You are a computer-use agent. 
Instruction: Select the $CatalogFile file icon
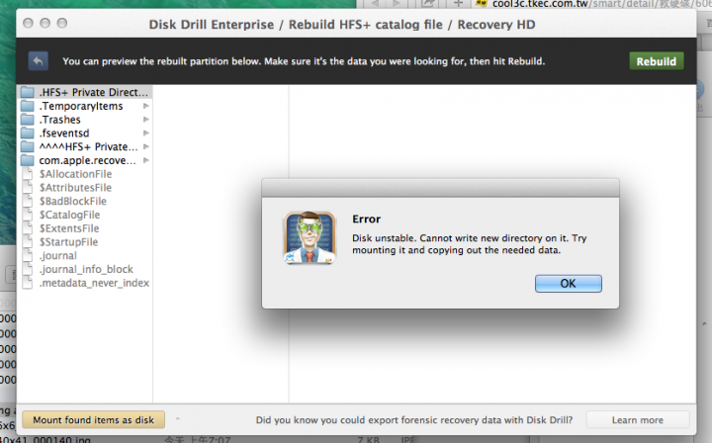tap(28, 215)
